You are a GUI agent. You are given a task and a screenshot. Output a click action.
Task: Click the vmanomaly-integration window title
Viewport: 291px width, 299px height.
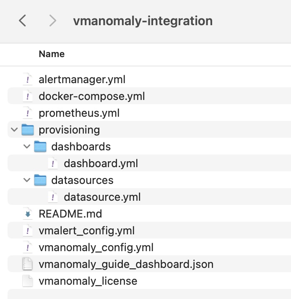tap(143, 21)
